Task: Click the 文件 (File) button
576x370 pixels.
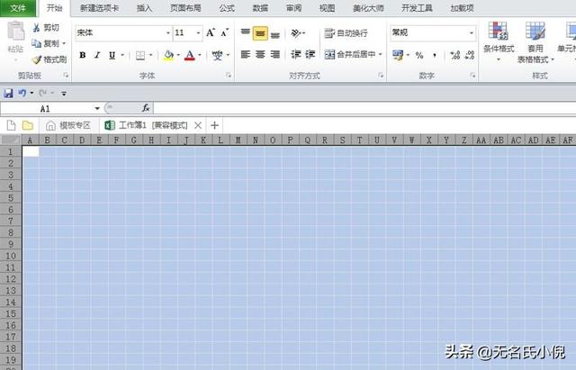Action: pos(18,7)
